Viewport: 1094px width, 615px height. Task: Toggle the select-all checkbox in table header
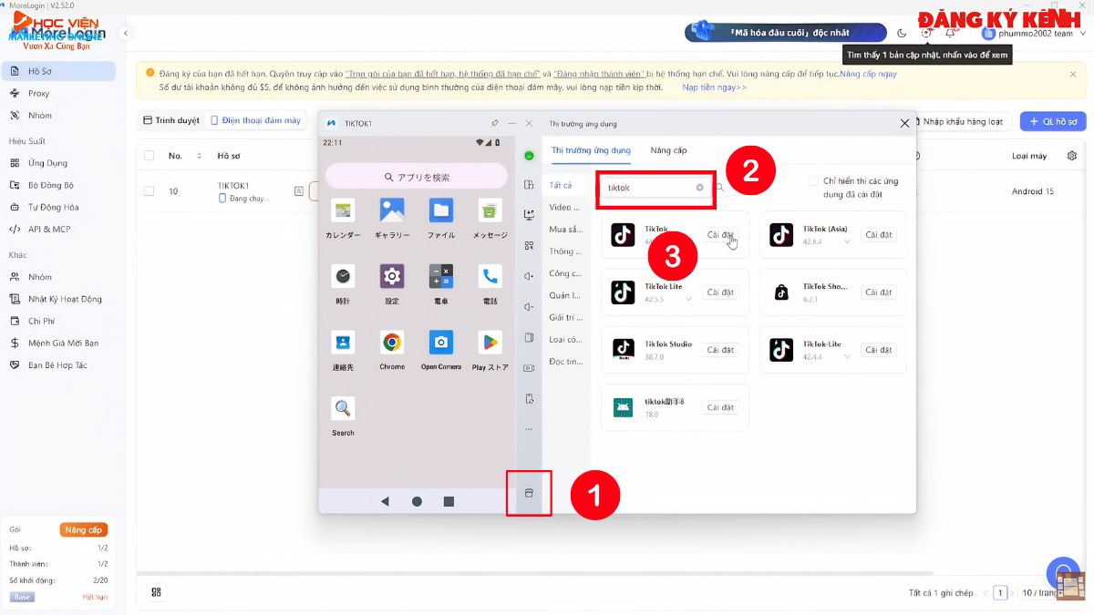pyautogui.click(x=149, y=156)
